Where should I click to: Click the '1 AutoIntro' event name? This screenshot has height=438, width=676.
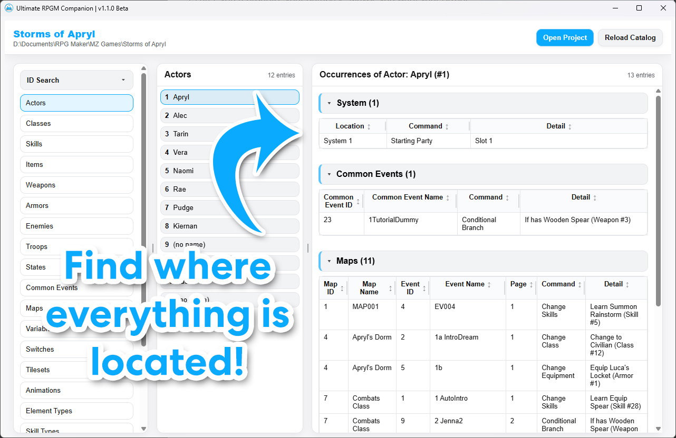click(x=468, y=402)
